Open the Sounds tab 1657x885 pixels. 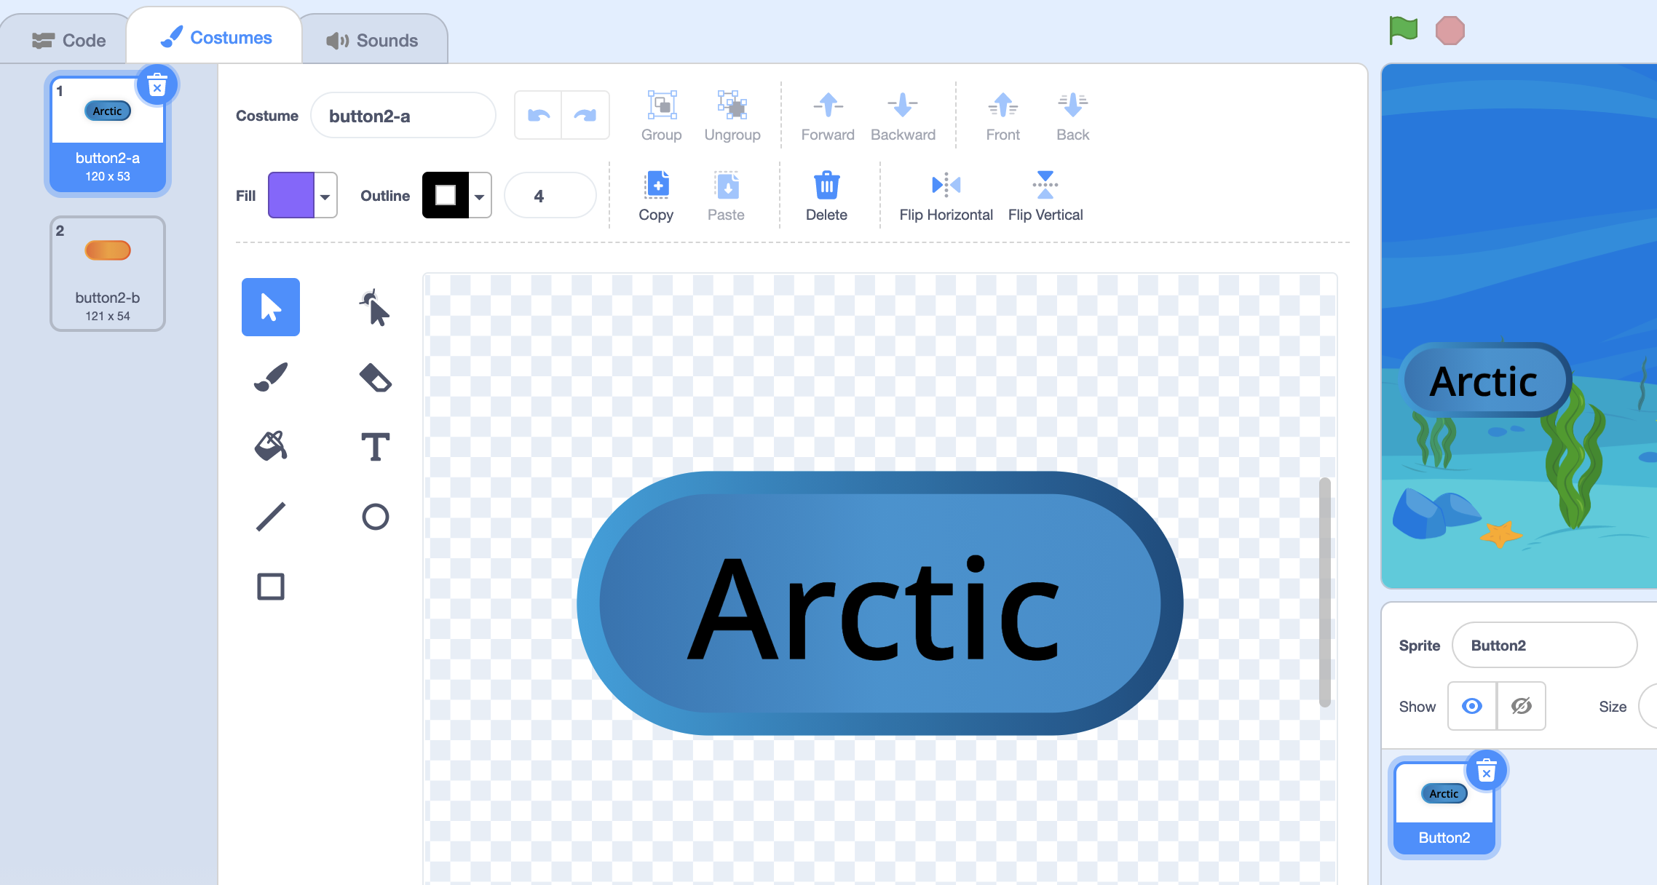coord(373,40)
